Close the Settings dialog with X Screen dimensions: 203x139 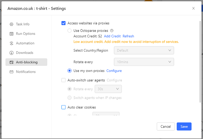pyautogui.click(x=193, y=8)
